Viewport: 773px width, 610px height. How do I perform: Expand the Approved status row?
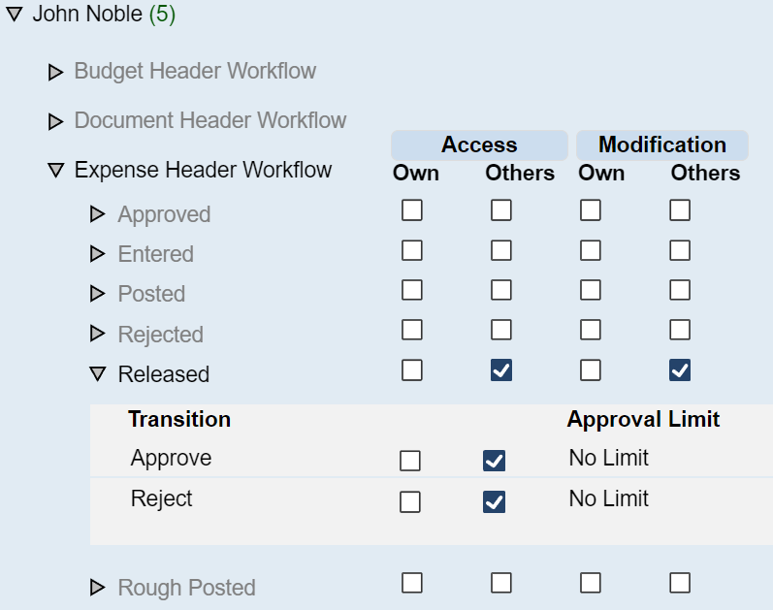(97, 214)
